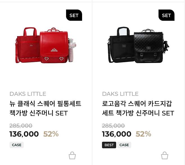This screenshot has width=185, height=165.
Task: Click SET badge on black bag product
Action: [x=166, y=15]
